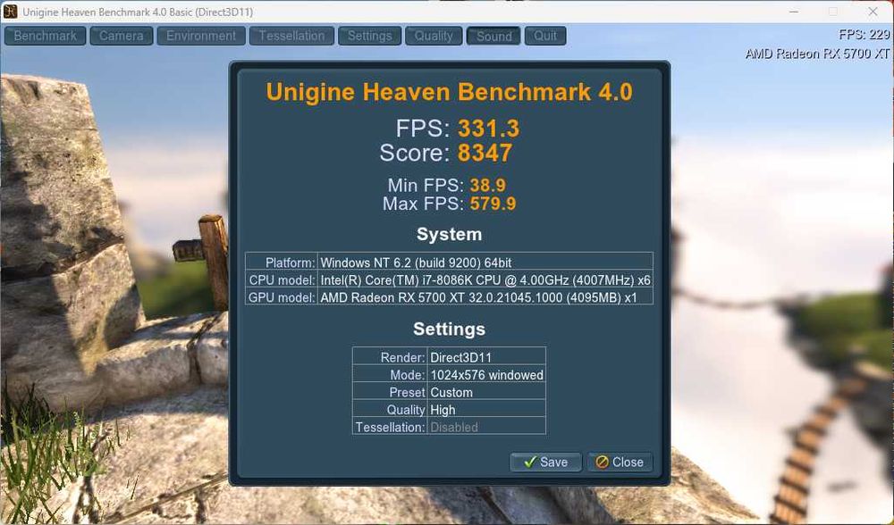Close the results dialog
Image resolution: width=894 pixels, height=525 pixels.
[620, 462]
